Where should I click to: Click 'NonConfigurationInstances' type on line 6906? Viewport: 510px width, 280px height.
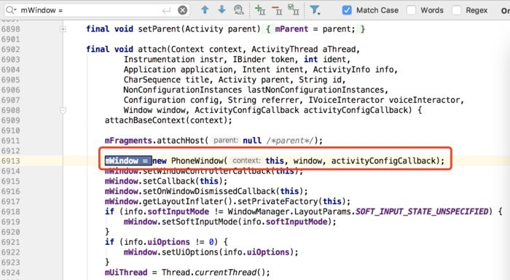pos(182,90)
